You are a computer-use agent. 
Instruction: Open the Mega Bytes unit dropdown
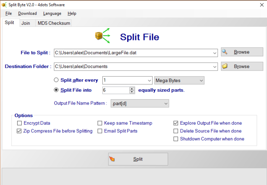click(x=179, y=80)
